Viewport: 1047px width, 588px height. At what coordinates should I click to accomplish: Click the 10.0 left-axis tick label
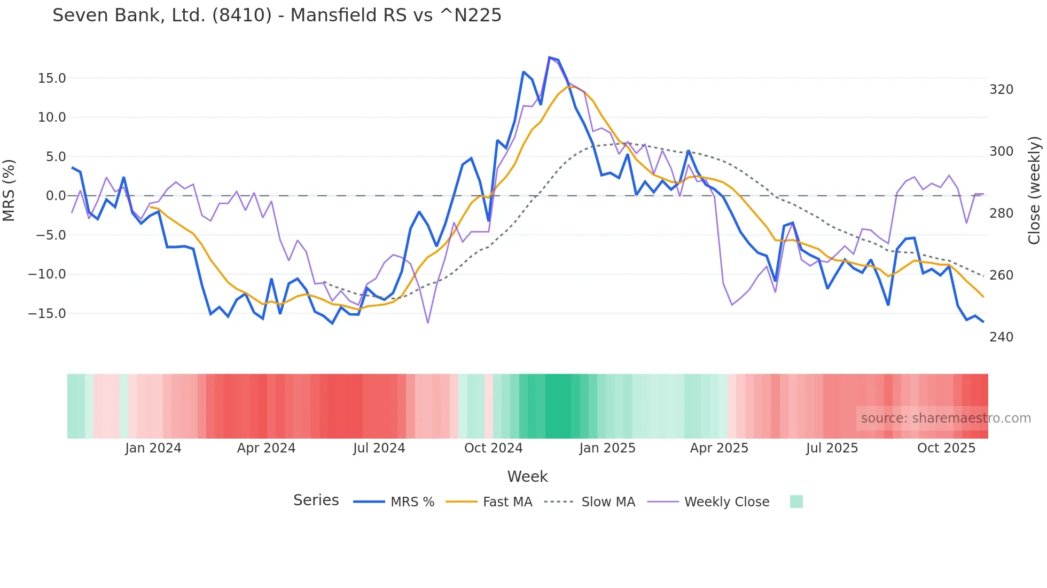tap(52, 117)
